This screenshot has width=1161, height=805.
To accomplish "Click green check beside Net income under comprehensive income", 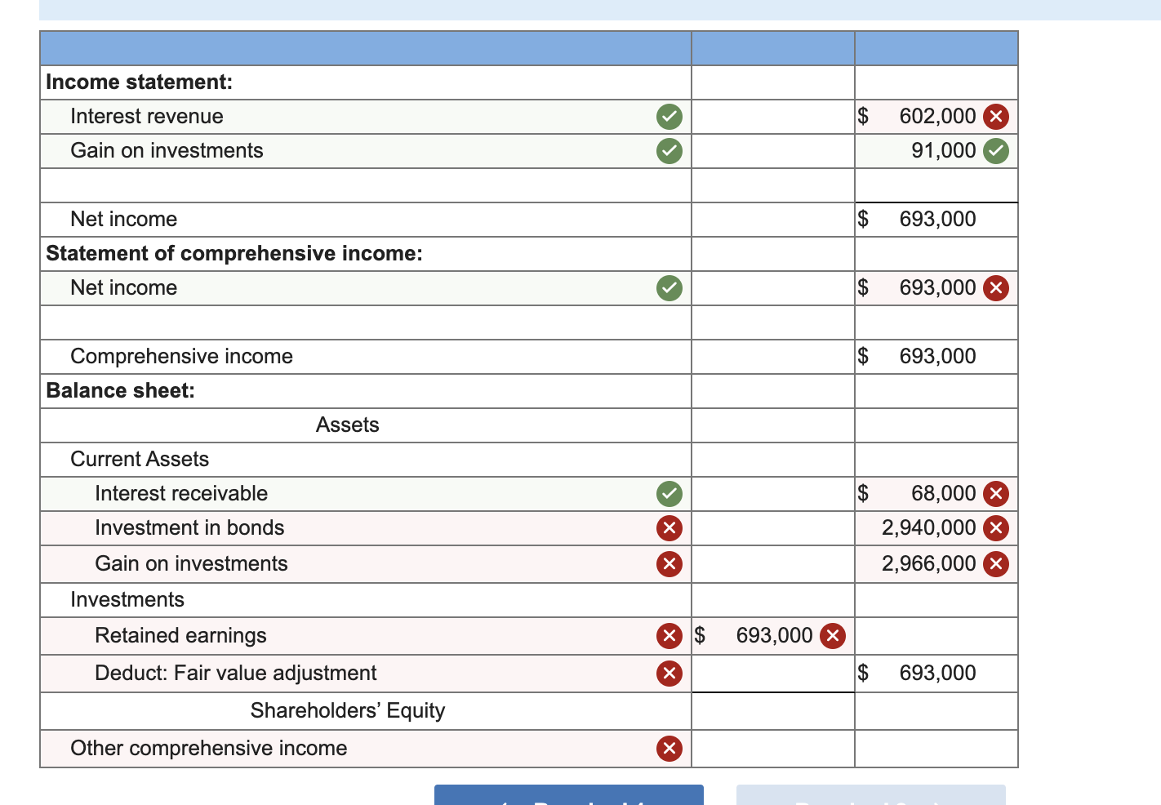I will [669, 288].
